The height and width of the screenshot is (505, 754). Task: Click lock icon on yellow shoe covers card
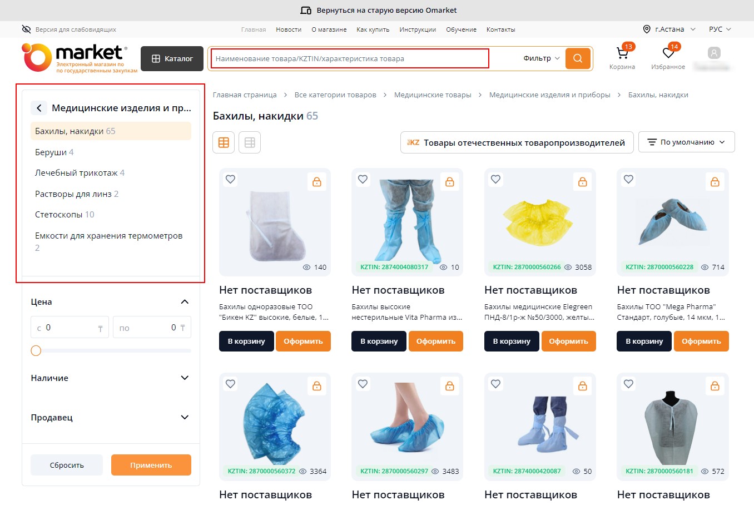pos(582,182)
